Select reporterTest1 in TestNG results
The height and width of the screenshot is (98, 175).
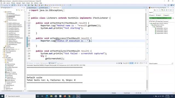pos(161,28)
